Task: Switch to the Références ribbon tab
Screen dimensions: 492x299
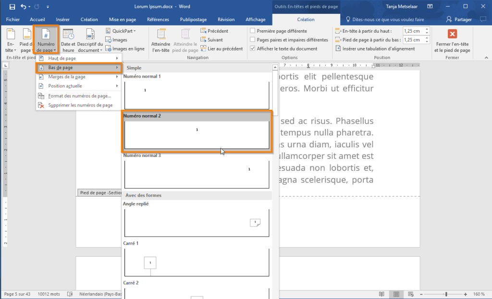Action: 158,20
